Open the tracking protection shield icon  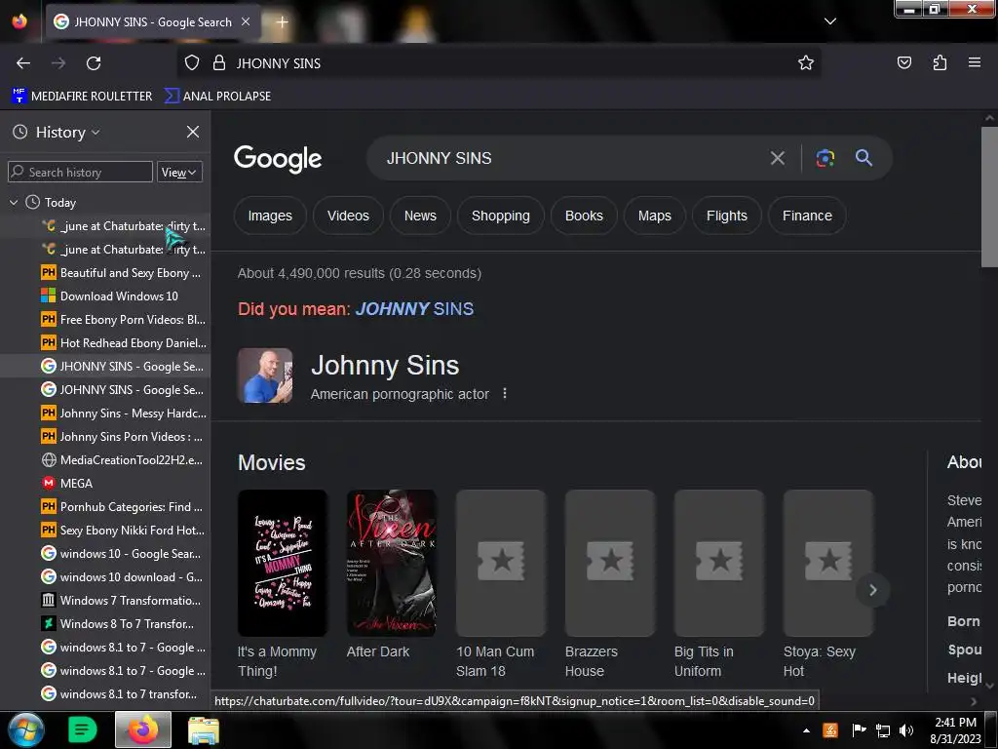(192, 63)
